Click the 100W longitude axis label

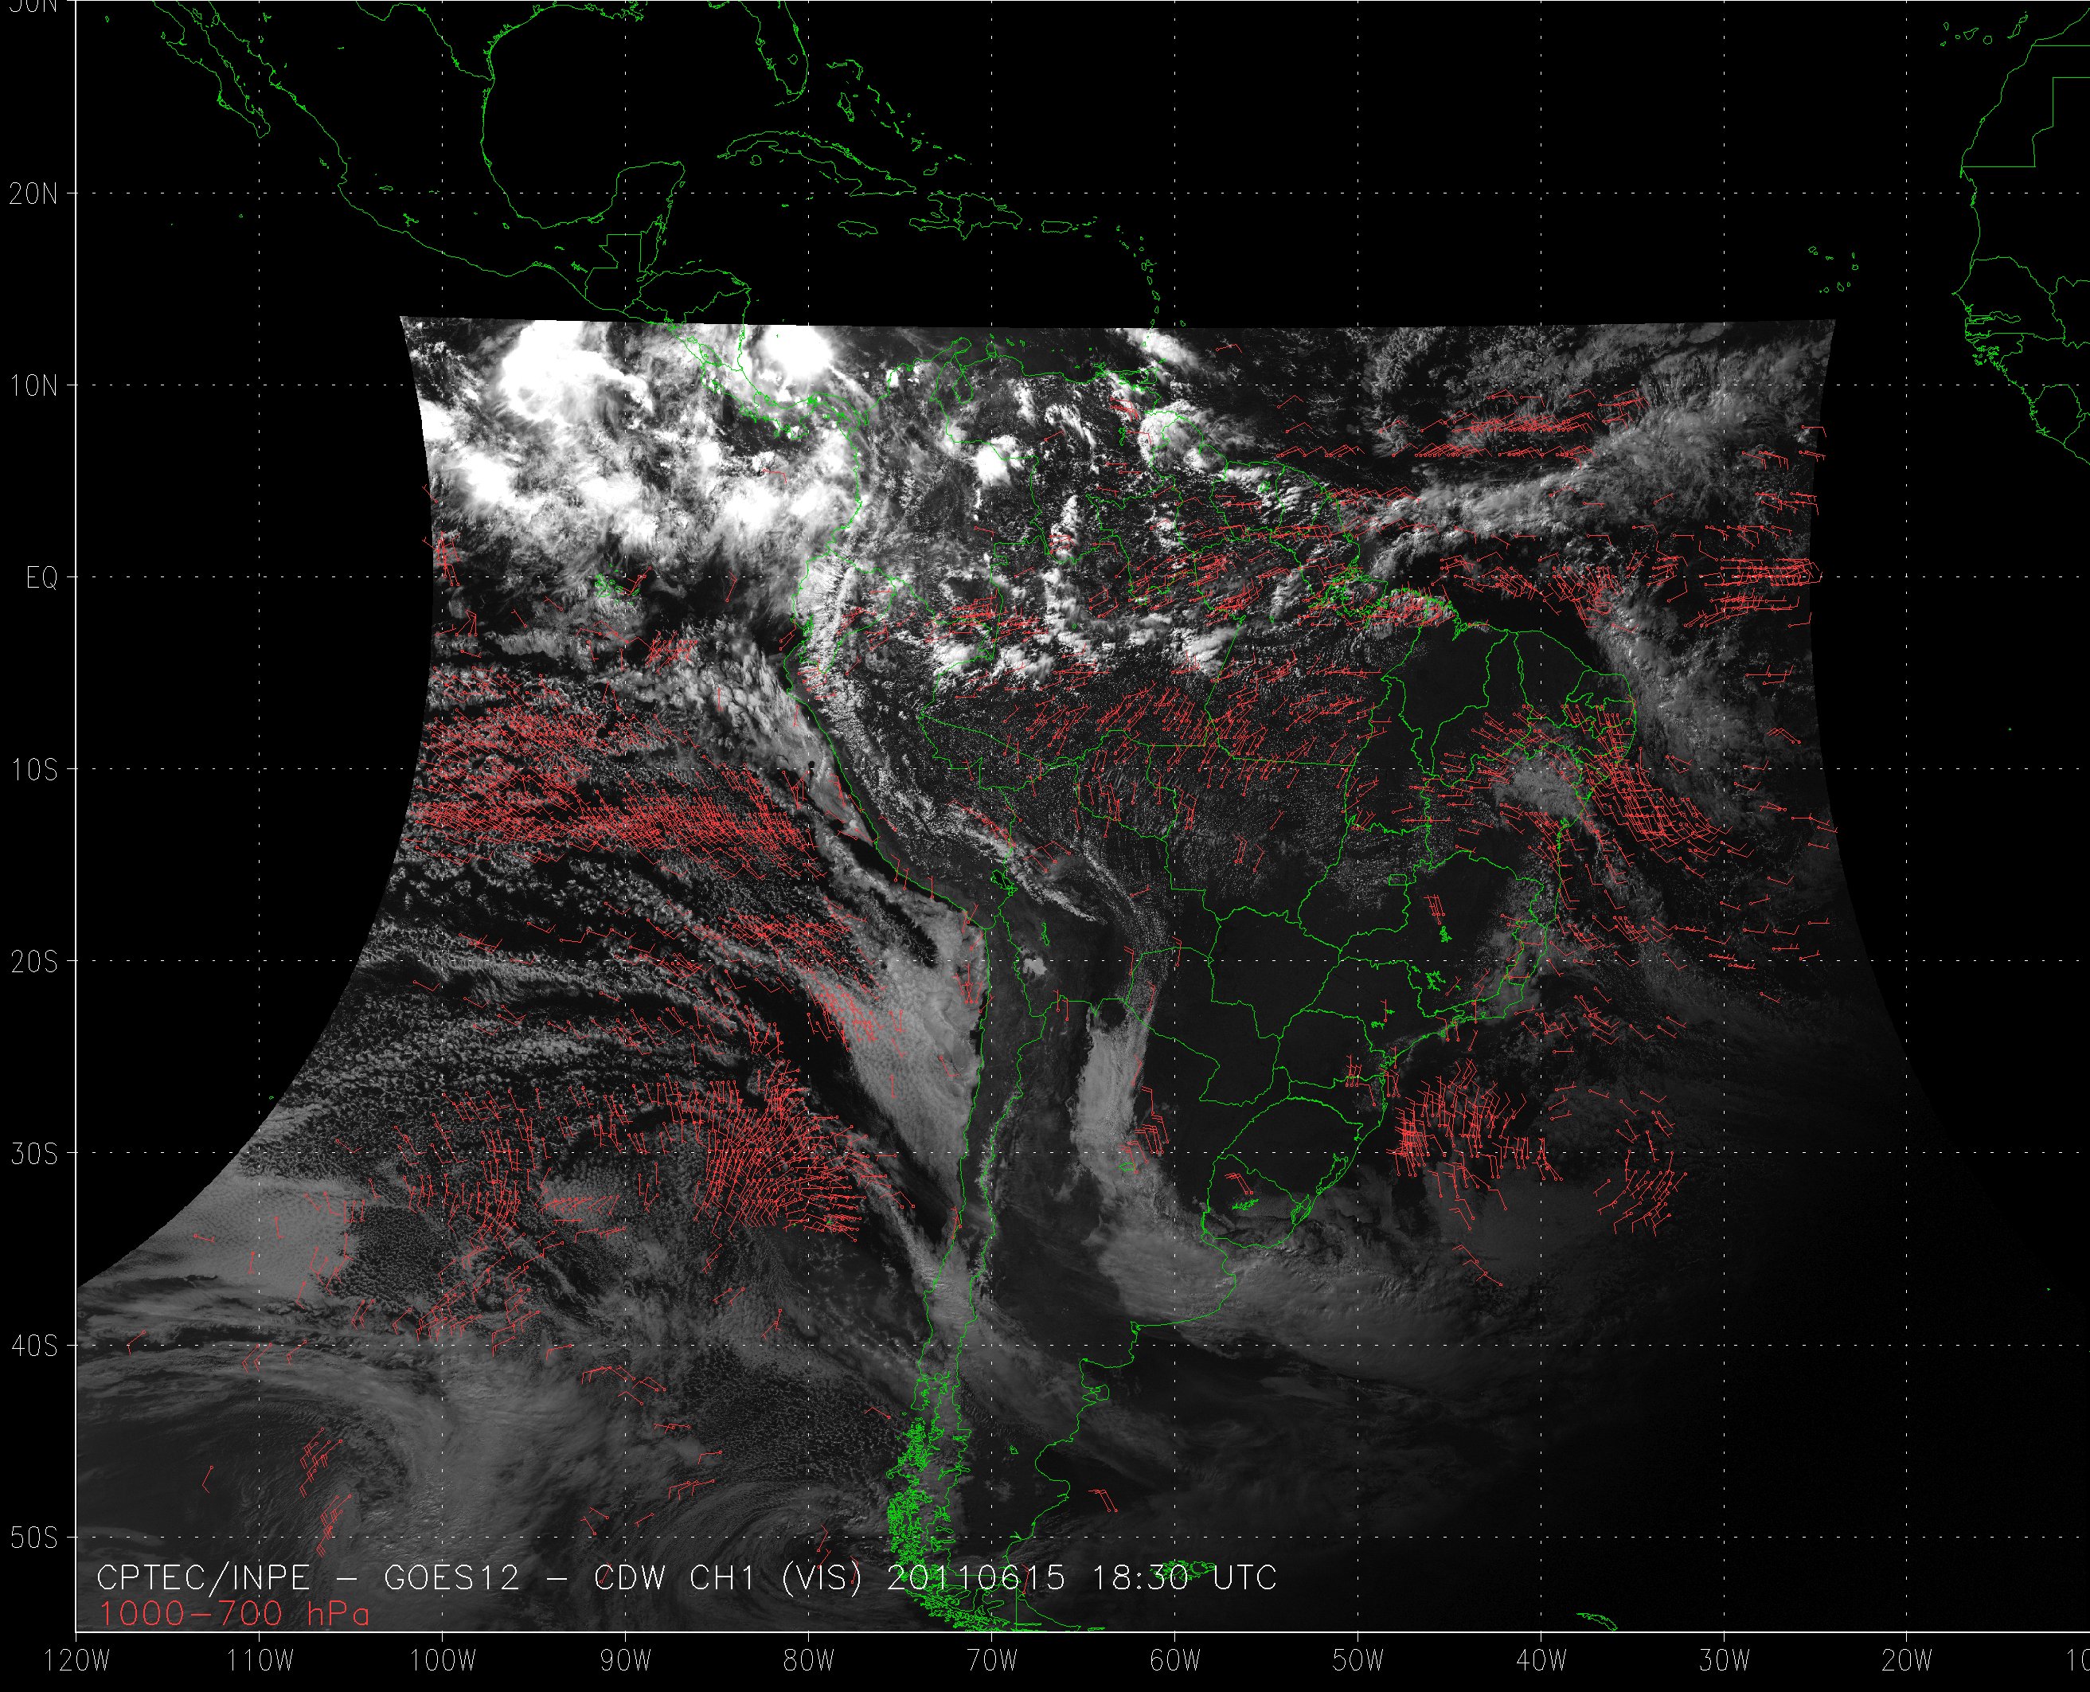[443, 1661]
